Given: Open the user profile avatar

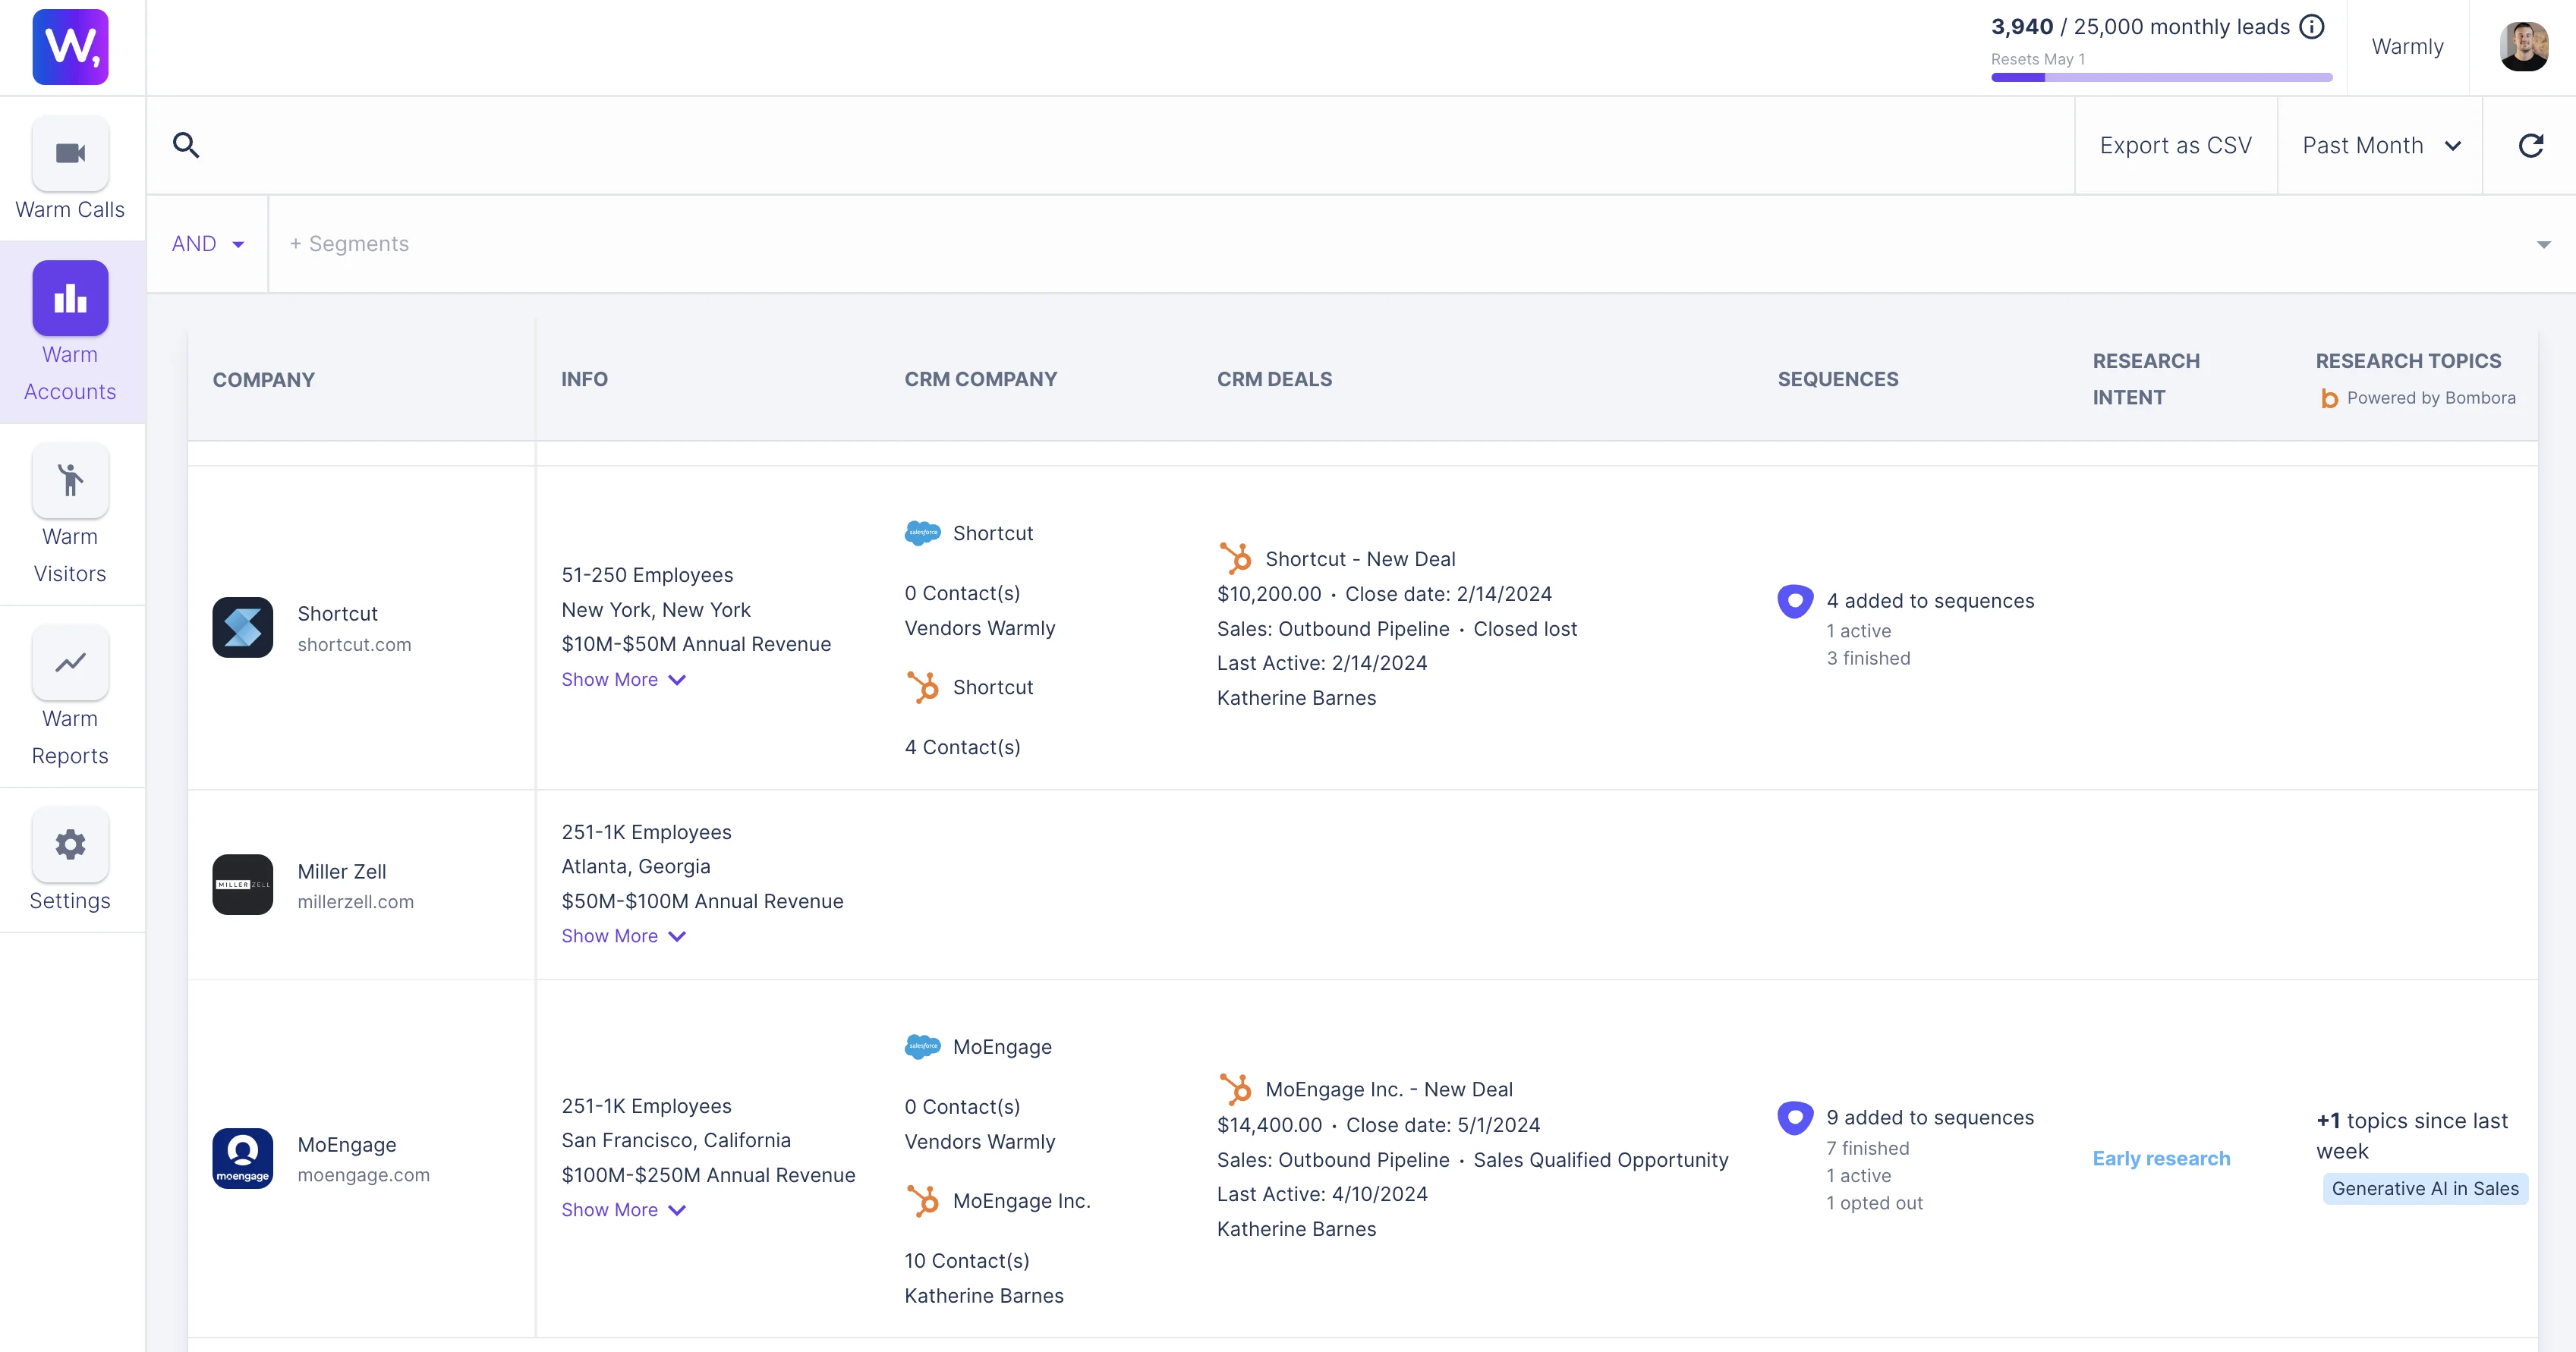Looking at the screenshot, I should click(2523, 47).
